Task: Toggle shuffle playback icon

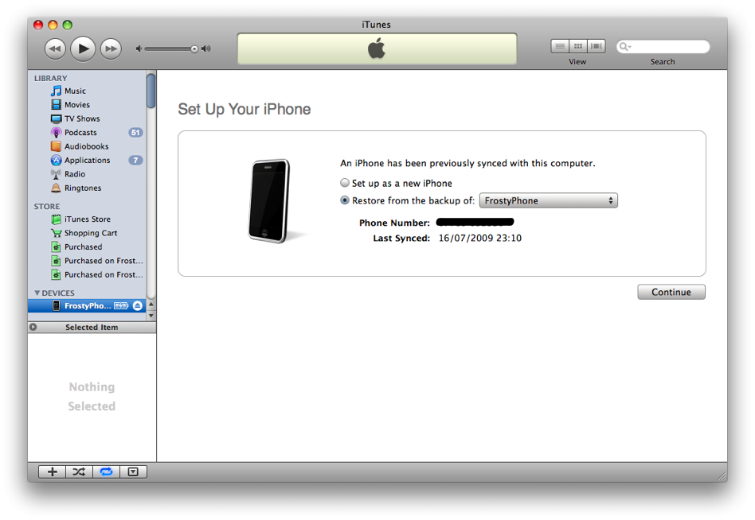Action: coord(79,471)
